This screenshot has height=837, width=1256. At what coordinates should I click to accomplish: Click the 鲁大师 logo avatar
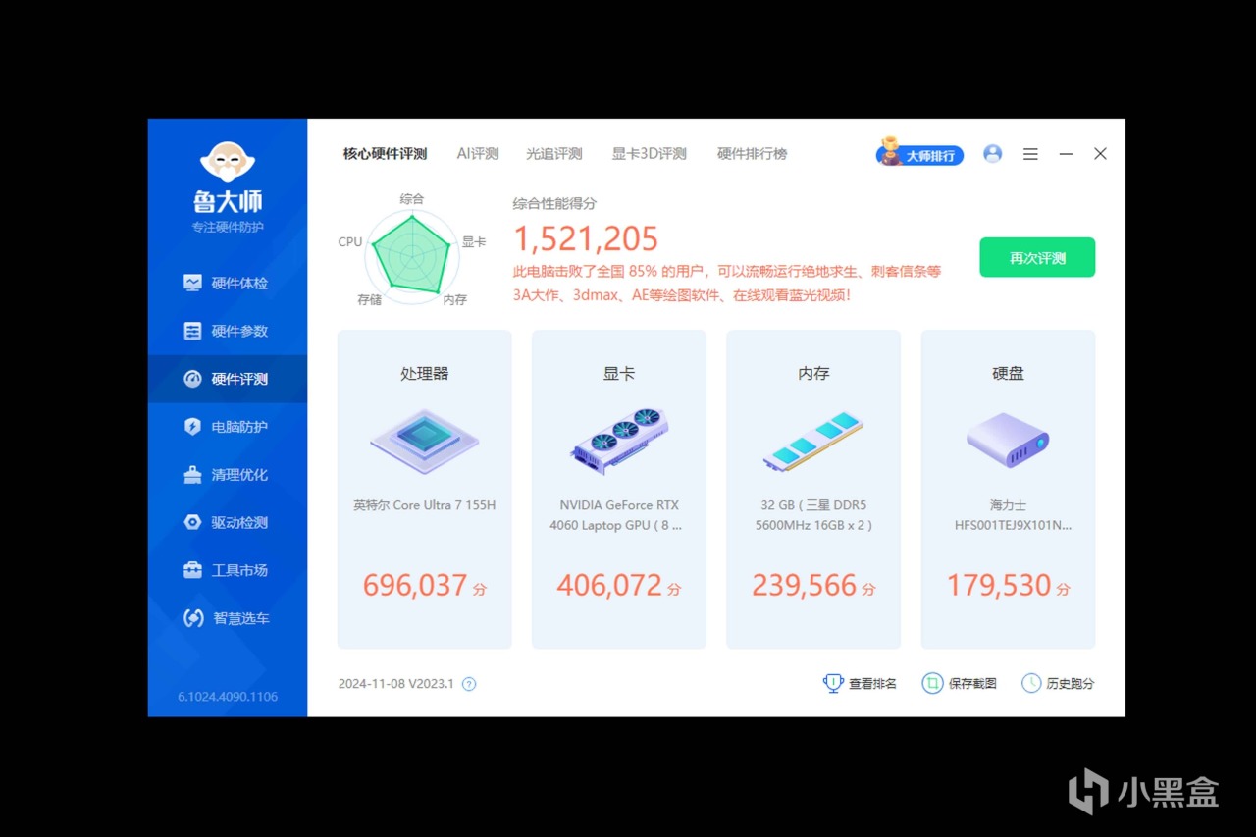pyautogui.click(x=228, y=162)
